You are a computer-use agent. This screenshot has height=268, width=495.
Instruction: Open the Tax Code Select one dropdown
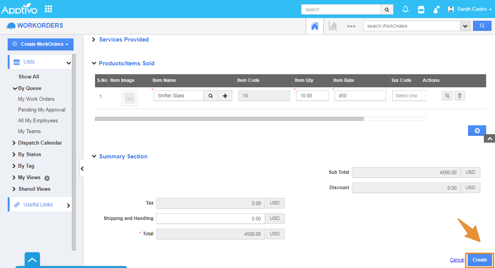pyautogui.click(x=410, y=96)
